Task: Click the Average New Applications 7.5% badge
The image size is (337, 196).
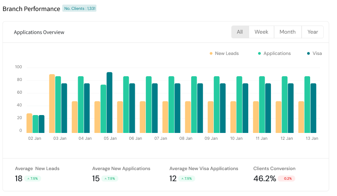Action: coord(110,179)
